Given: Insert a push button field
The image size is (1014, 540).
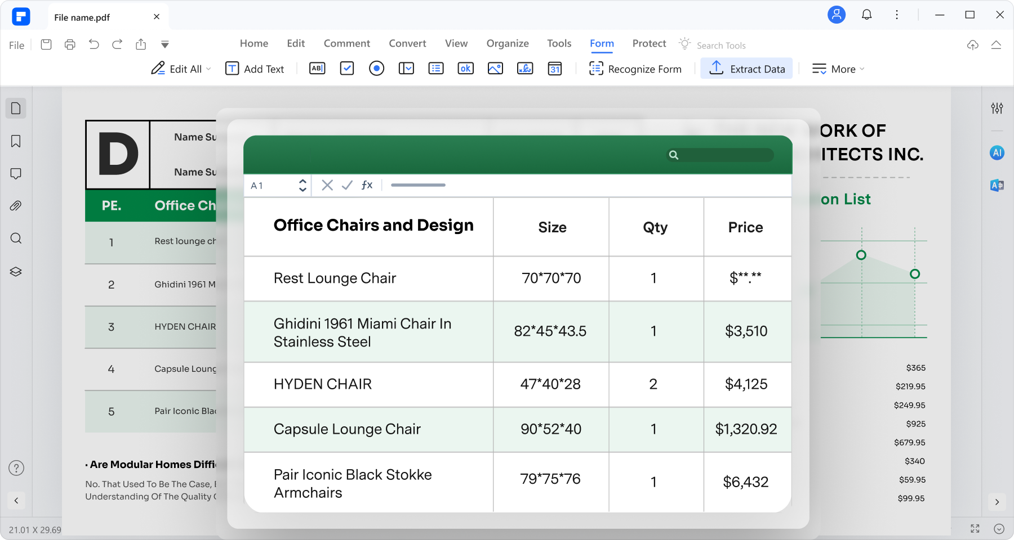Looking at the screenshot, I should 465,68.
